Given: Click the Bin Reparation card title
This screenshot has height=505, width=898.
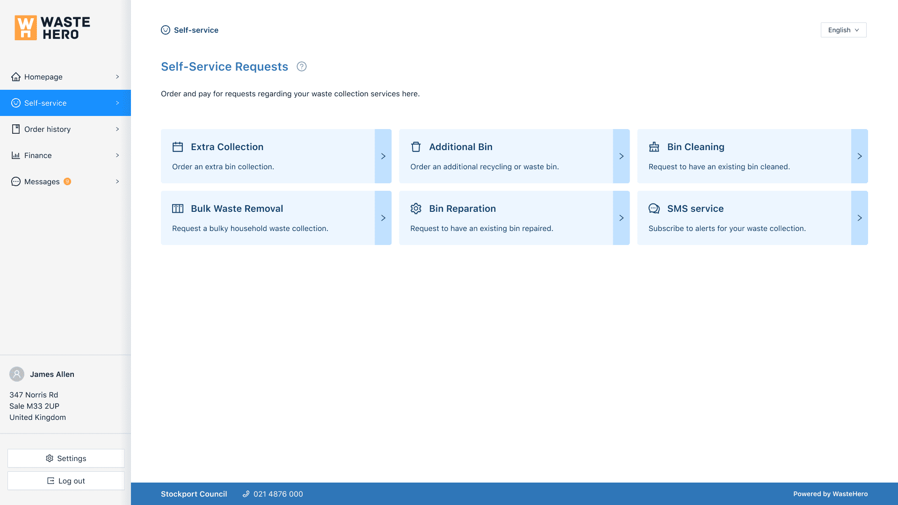Looking at the screenshot, I should click(x=462, y=209).
